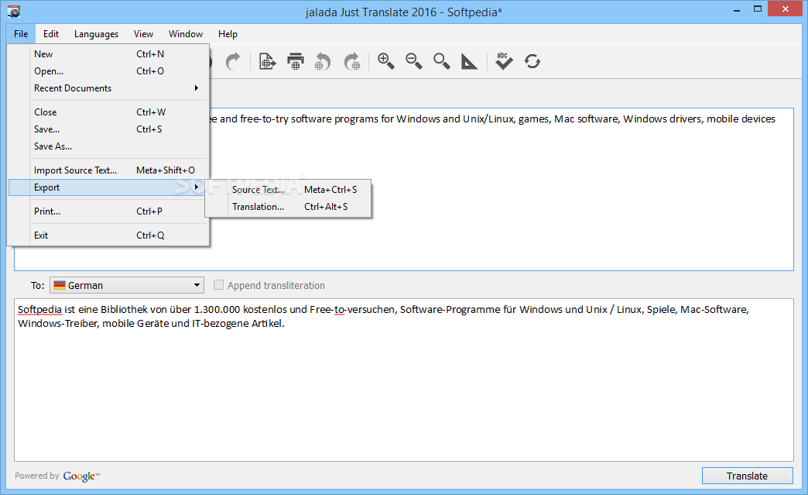Click the export document toolbar icon
808x495 pixels.
tap(267, 62)
